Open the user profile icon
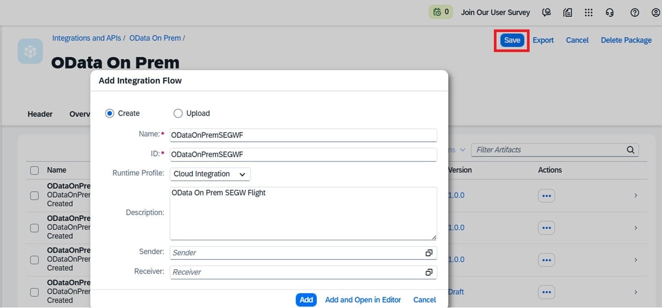 (655, 12)
